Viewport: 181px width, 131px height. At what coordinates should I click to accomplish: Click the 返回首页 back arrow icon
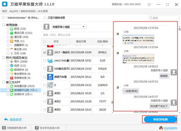[6, 119]
